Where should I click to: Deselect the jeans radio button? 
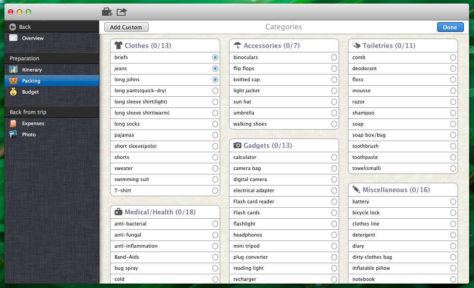(215, 69)
